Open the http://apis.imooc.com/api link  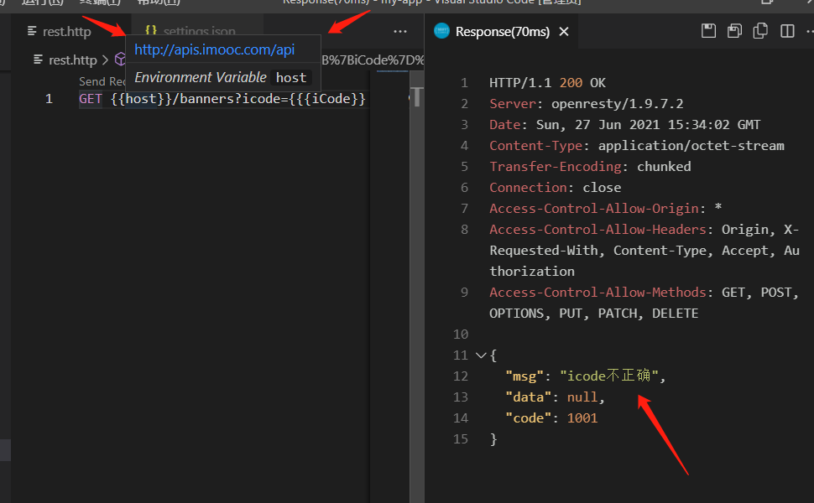[215, 49]
